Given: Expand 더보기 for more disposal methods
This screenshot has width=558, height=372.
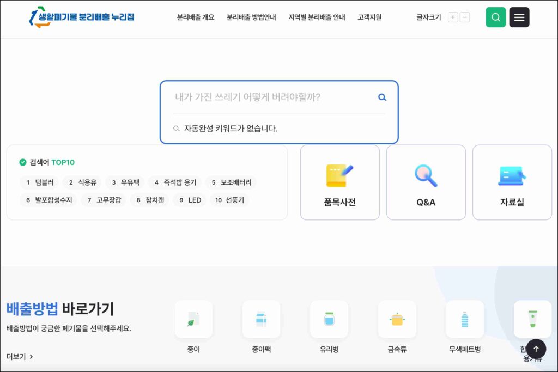Looking at the screenshot, I should coord(20,357).
